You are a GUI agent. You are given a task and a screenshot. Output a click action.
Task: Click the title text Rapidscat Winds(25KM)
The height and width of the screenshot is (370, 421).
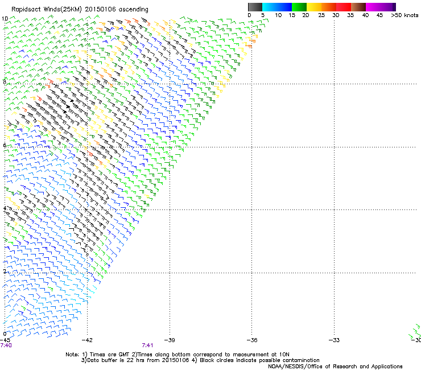point(47,10)
